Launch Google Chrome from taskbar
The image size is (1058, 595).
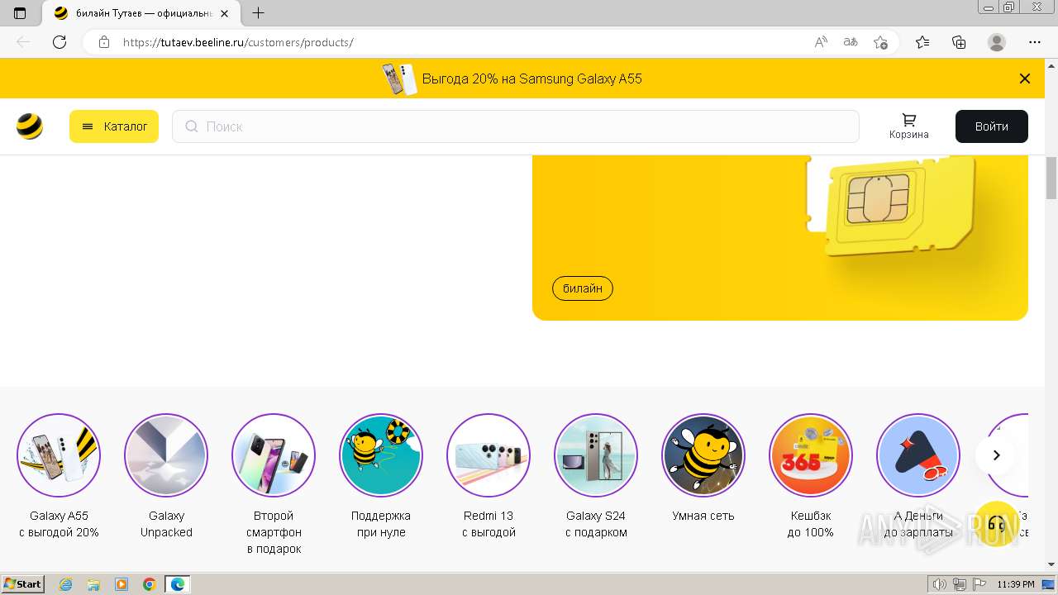pyautogui.click(x=149, y=584)
